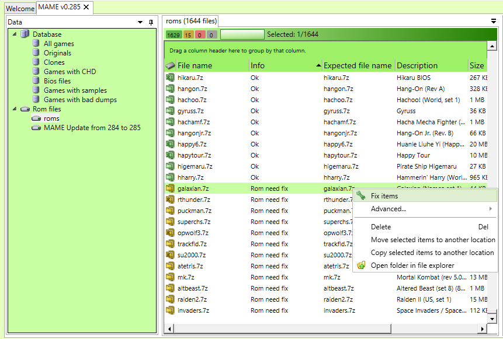The image size is (503, 339).
Task: Open the Advanced... submenu
Action: (388, 209)
